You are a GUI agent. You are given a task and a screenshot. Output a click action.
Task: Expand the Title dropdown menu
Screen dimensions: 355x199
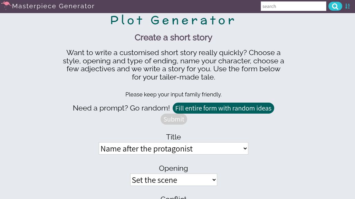(x=173, y=148)
